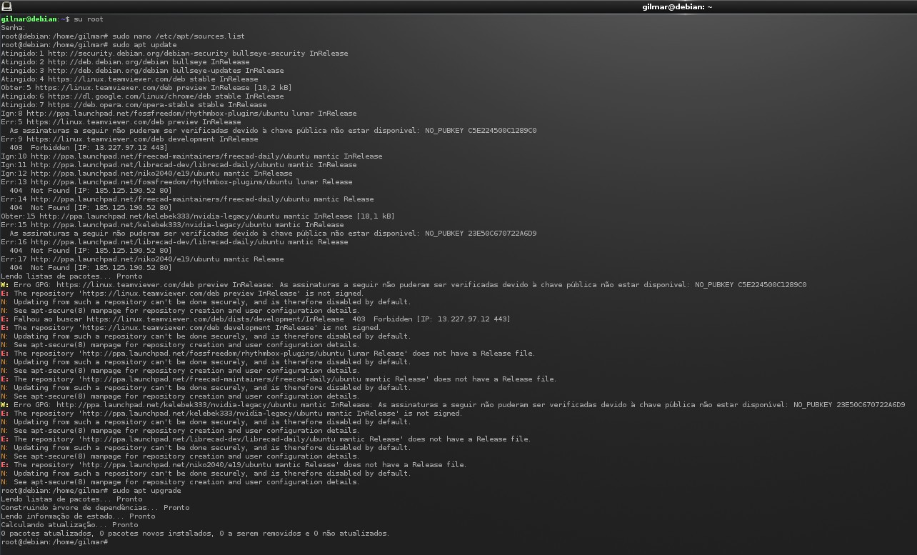Click the Obter:15 nvidia-legacy [18,1 kB] line
The width and height of the screenshot is (917, 555).
pyautogui.click(x=198, y=216)
